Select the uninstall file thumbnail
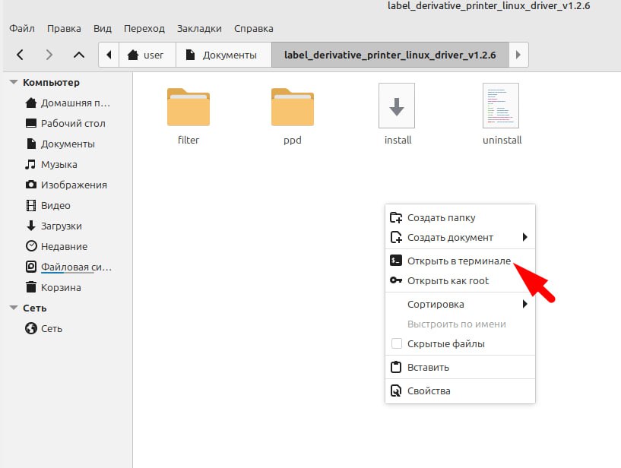The image size is (621, 468). pyautogui.click(x=501, y=106)
